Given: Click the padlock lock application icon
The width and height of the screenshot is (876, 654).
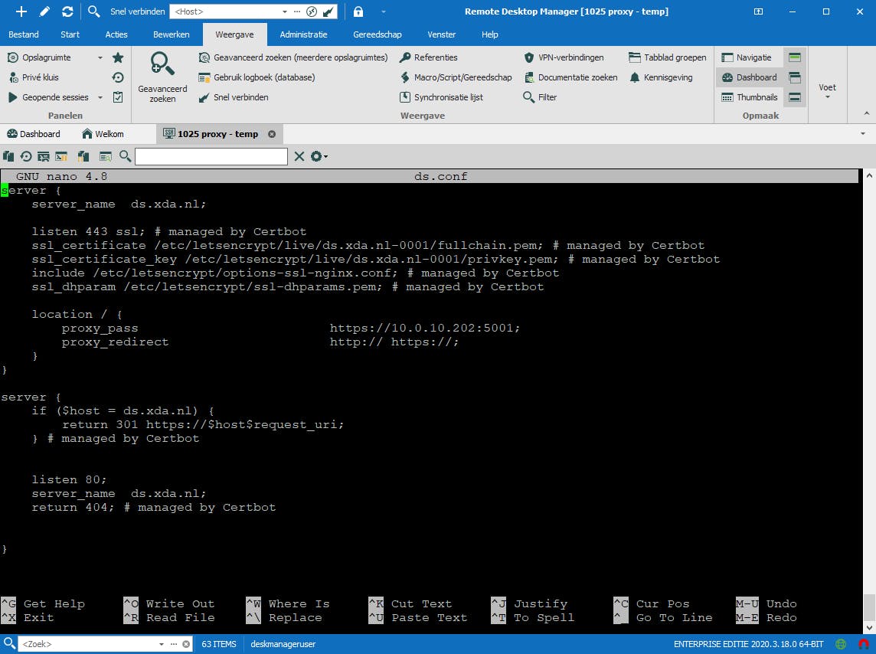Looking at the screenshot, I should point(358,11).
